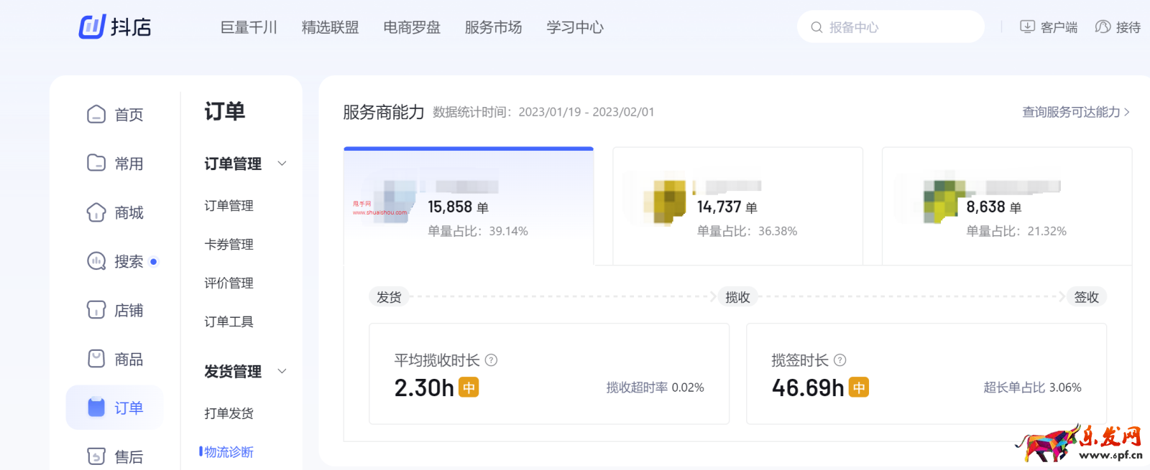The image size is (1150, 470).
Task: Click the 揽收 stage label
Action: tap(737, 297)
